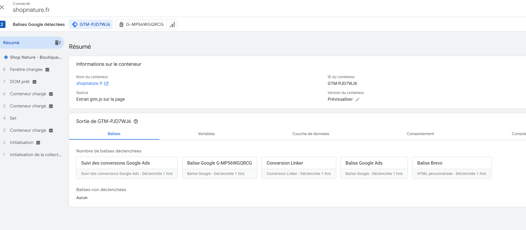The height and width of the screenshot is (230, 526).
Task: Open the Couche de données tab
Action: 311,134
